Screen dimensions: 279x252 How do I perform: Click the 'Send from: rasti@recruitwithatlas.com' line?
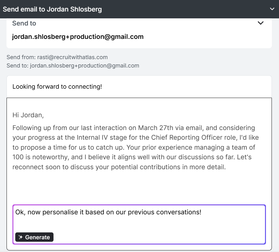click(x=57, y=57)
